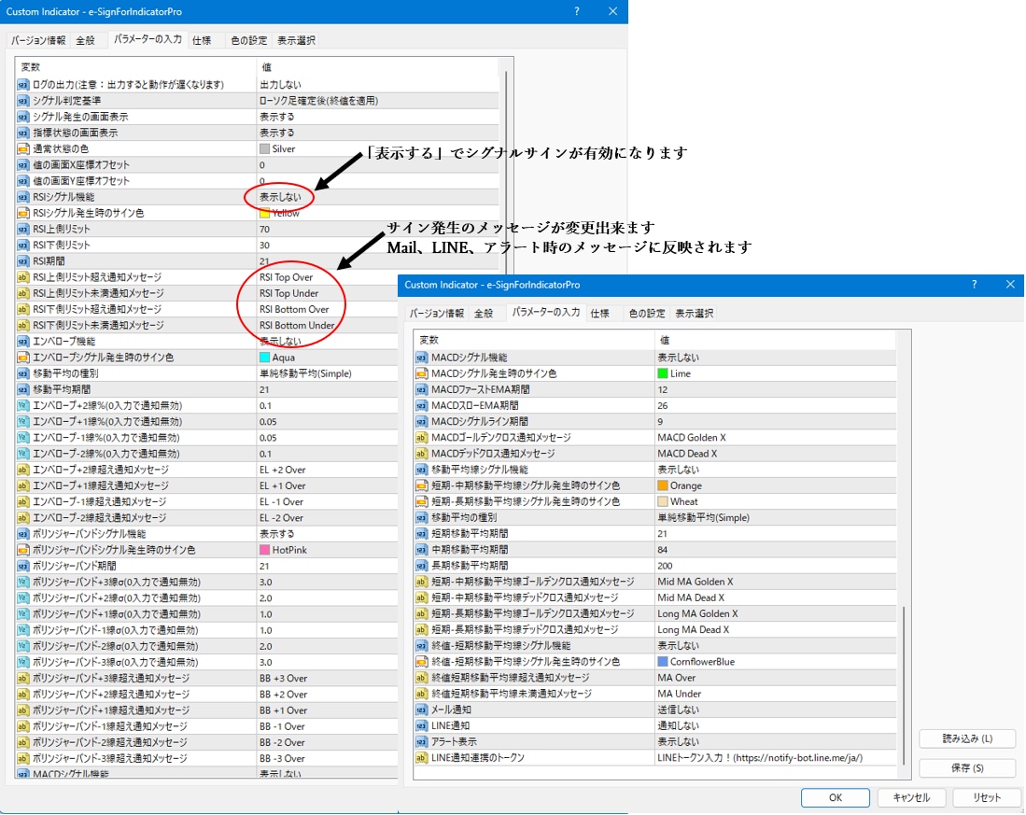Click the LINE token input value cell
1026x815 pixels.
coord(776,758)
